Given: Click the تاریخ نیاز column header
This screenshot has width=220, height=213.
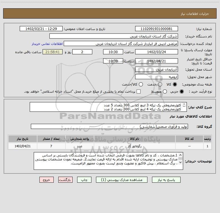Looking at the screenshot, I should click(23, 139).
